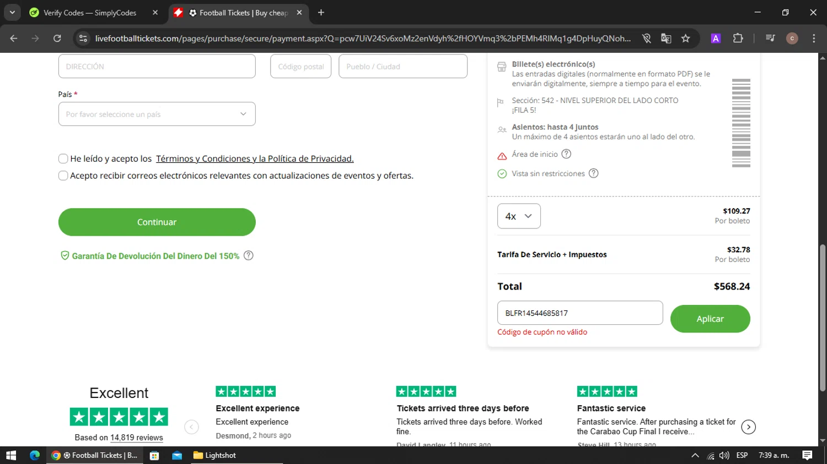Reload the current page
Screen dimensions: 827x464
57,38
